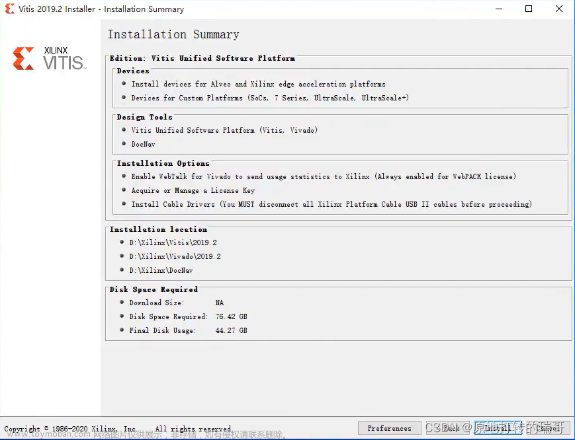Click the Vitis Unified Software Platform (Vitis, Vivado) item

(x=224, y=130)
